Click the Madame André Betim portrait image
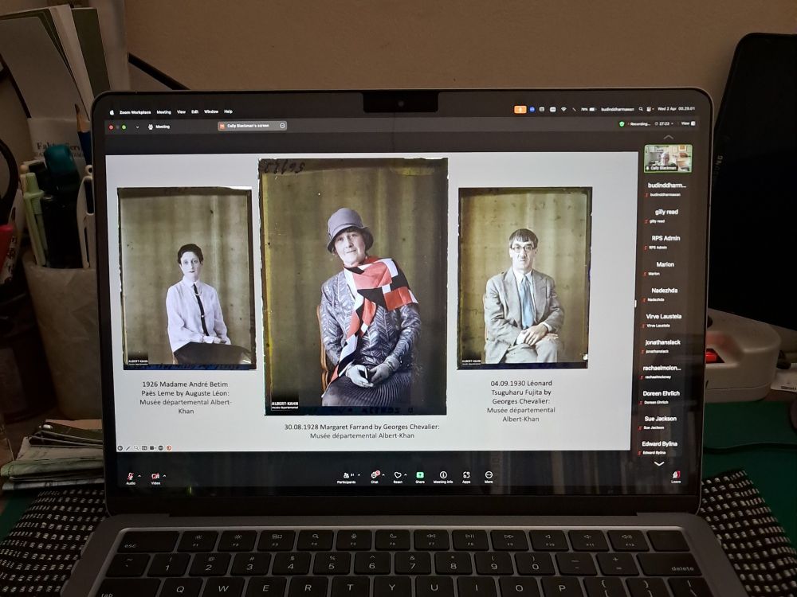 [186, 278]
